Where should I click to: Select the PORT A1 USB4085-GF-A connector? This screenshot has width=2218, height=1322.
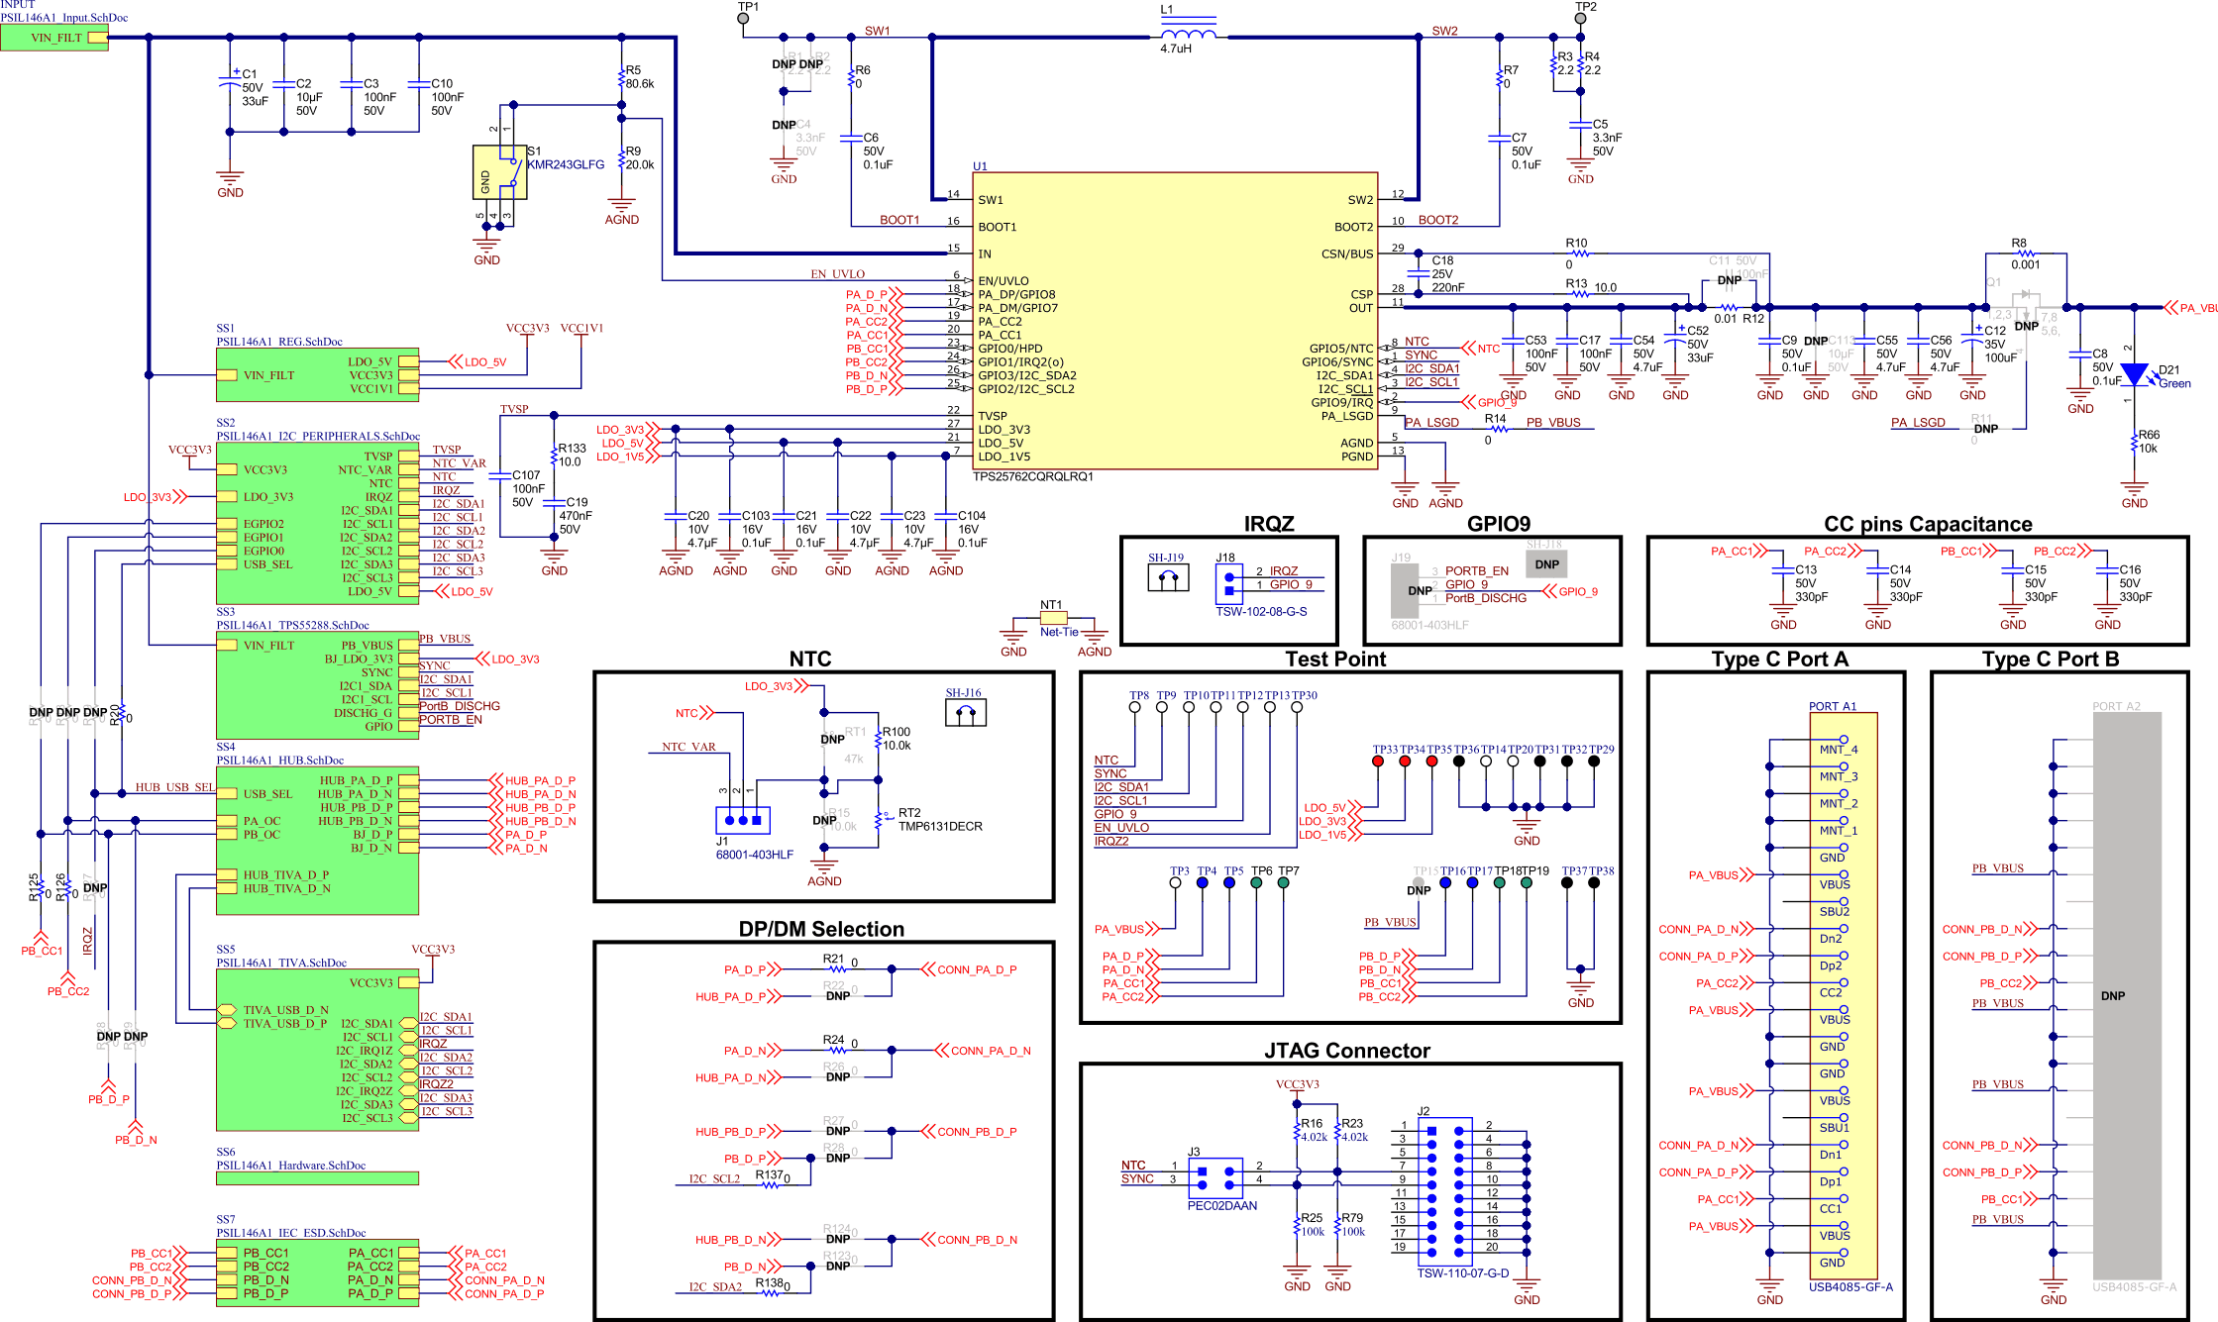coord(1844,995)
